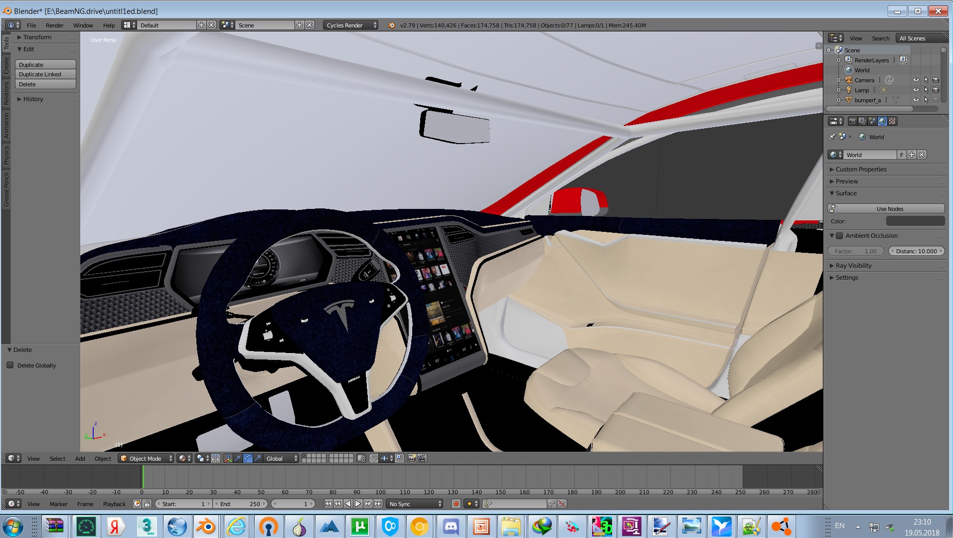Open the Cycles Render engine dropdown

350,25
